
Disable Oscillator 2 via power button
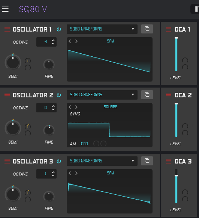pos(59,95)
